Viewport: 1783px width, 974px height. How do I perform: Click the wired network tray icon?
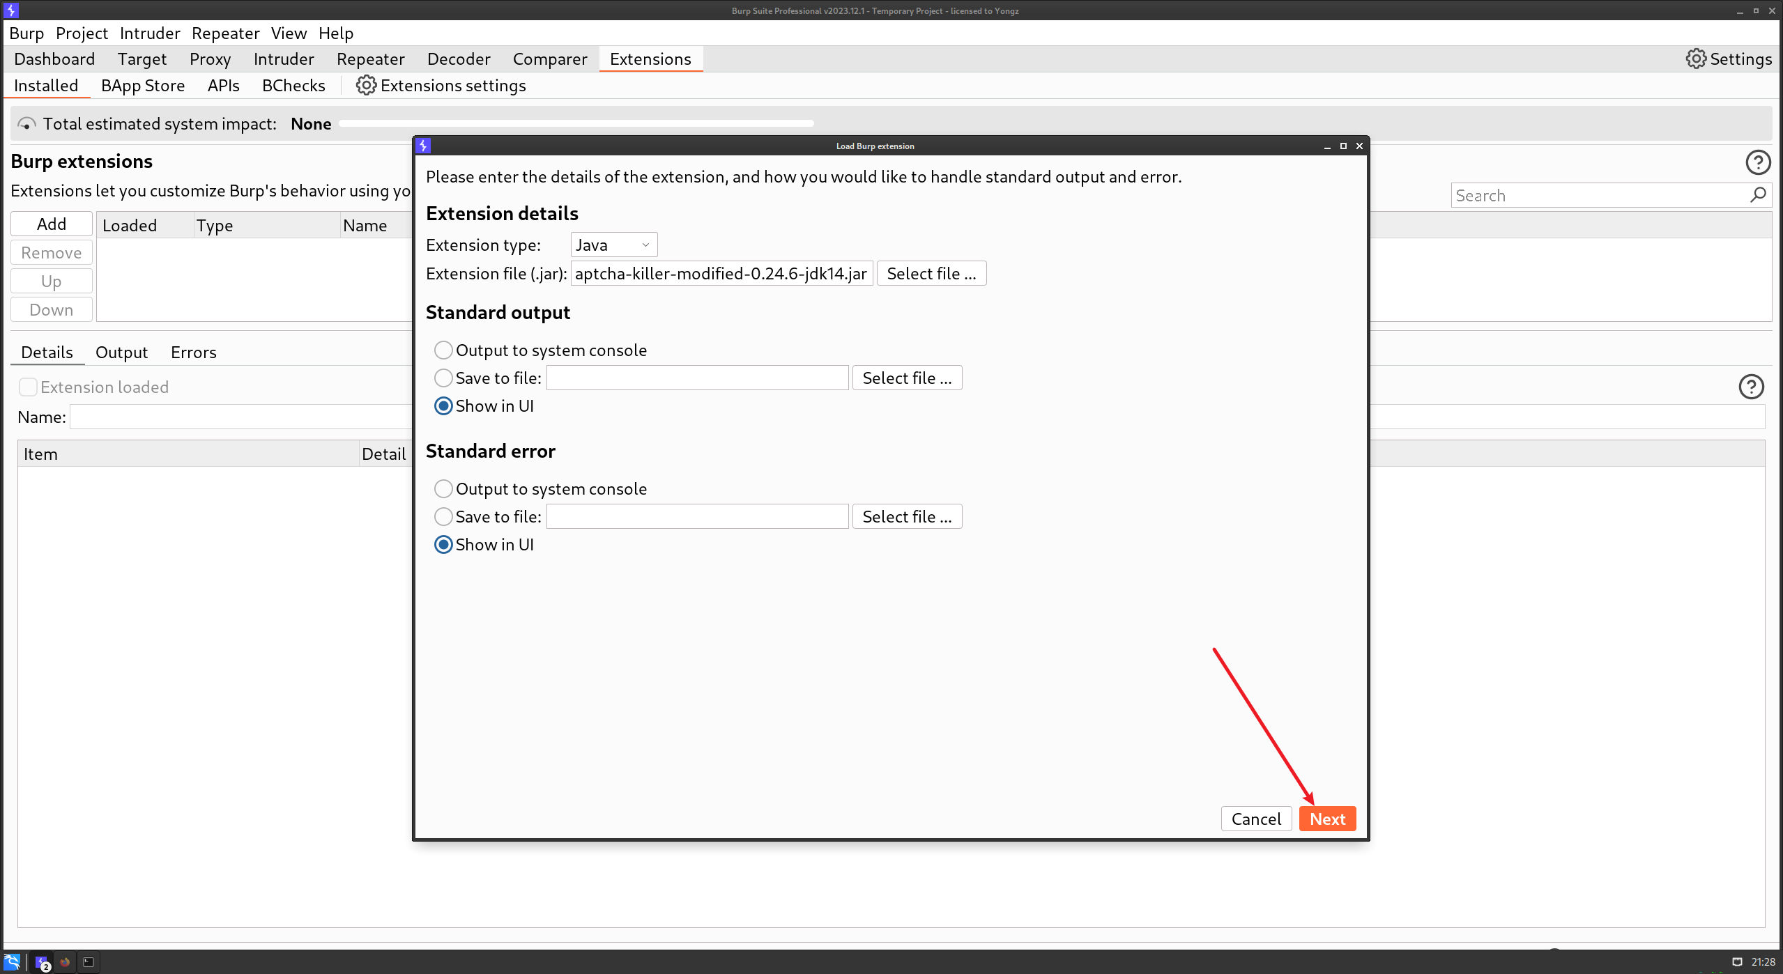1737,962
